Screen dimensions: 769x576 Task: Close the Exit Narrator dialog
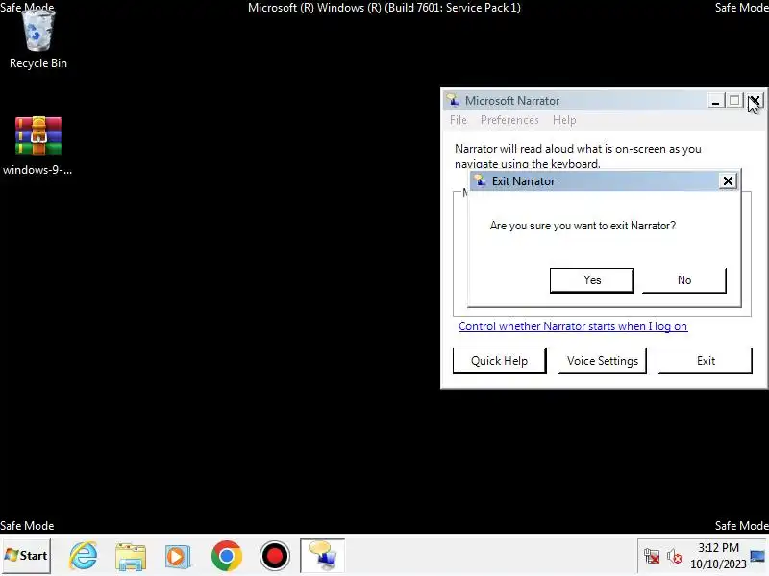point(728,181)
